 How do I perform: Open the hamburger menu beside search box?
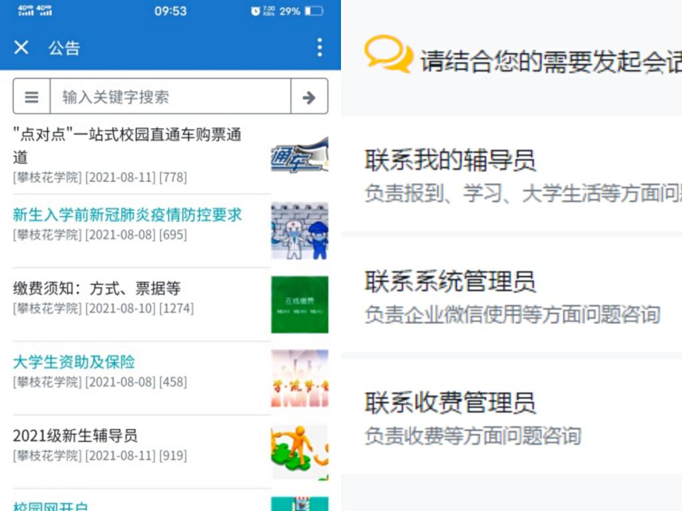[x=31, y=97]
